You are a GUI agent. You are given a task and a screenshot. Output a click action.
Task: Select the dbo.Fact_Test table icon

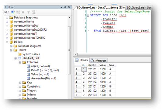coord(19,58)
